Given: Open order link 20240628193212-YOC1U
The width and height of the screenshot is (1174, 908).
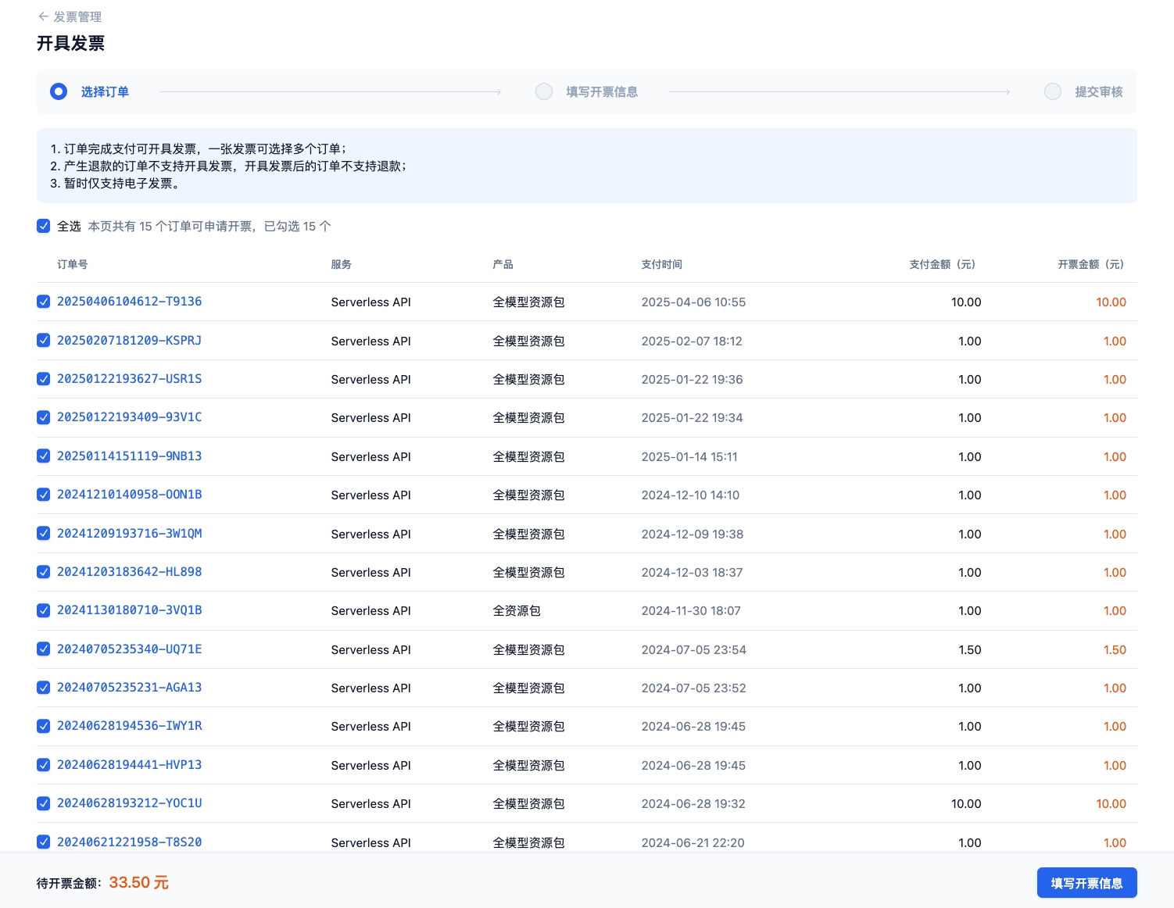Looking at the screenshot, I should (129, 803).
